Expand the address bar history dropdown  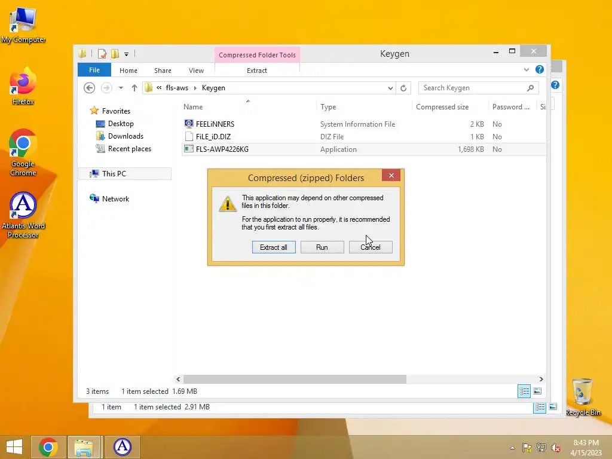390,88
